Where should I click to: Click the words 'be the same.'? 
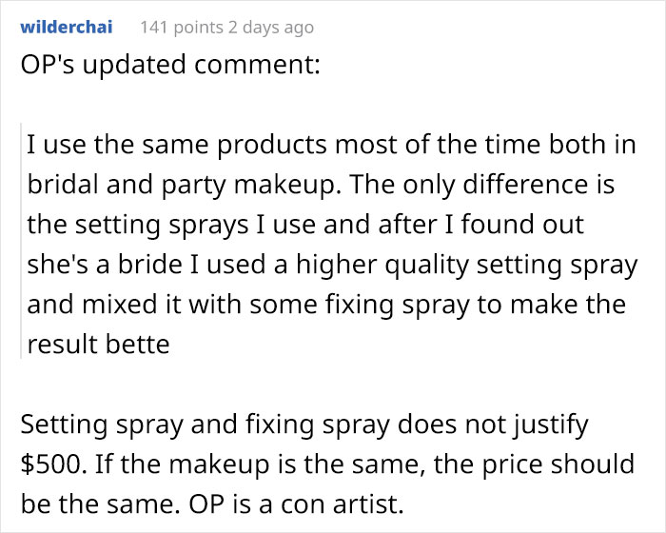click(x=100, y=504)
